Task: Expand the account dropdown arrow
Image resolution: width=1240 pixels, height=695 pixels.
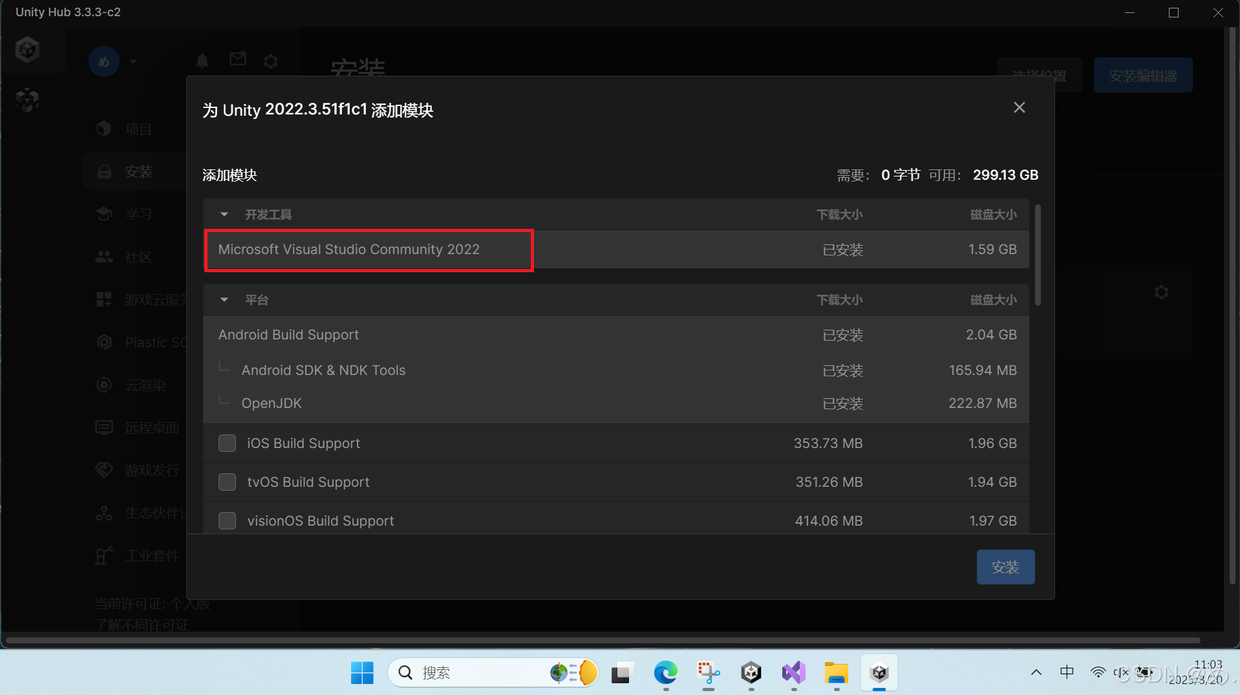Action: click(133, 61)
